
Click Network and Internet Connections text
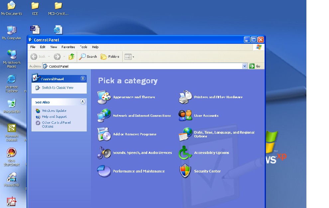pyautogui.click(x=142, y=116)
